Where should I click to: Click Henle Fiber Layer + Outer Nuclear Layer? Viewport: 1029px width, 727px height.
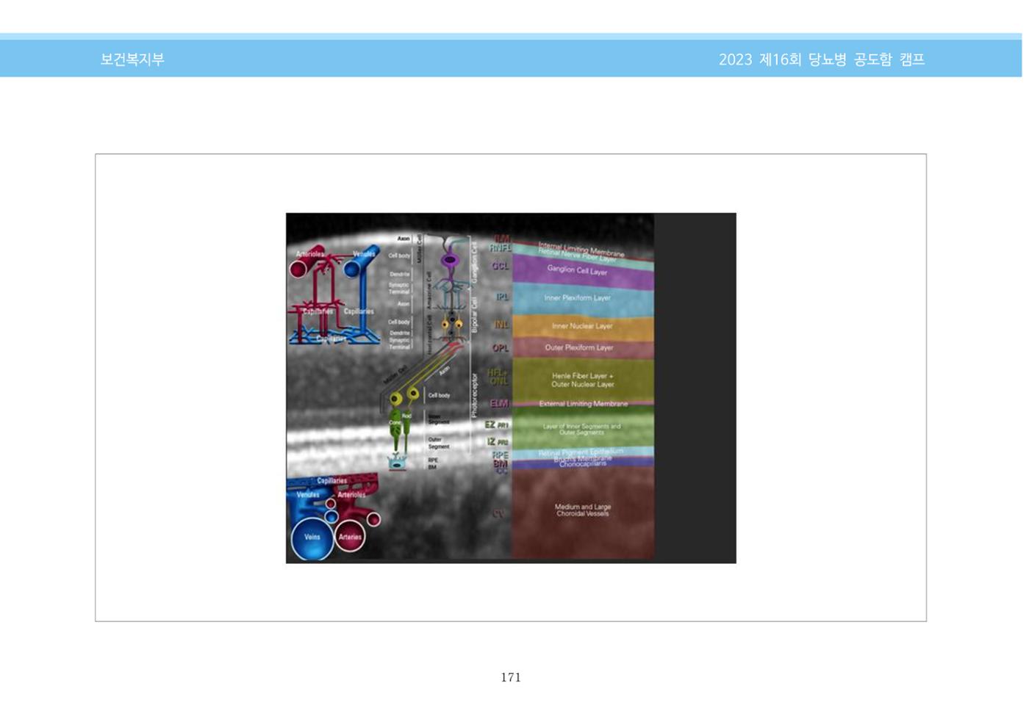582,380
